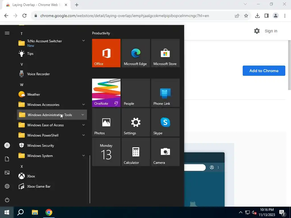Screen dimensions: 291x218
Task: Switch to Chrome on the taskbar
Action: click(x=49, y=212)
